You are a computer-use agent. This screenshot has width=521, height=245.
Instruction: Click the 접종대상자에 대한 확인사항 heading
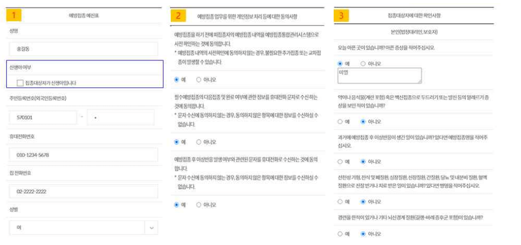414,15
